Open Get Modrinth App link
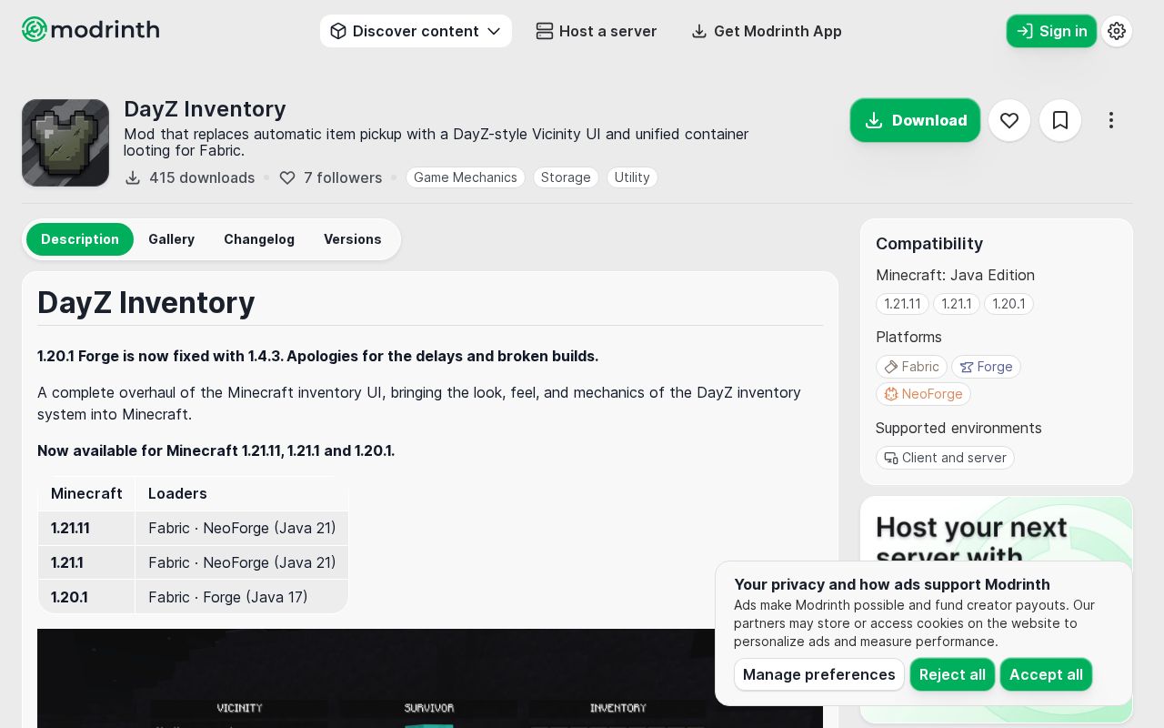The width and height of the screenshot is (1164, 728). pyautogui.click(x=766, y=31)
